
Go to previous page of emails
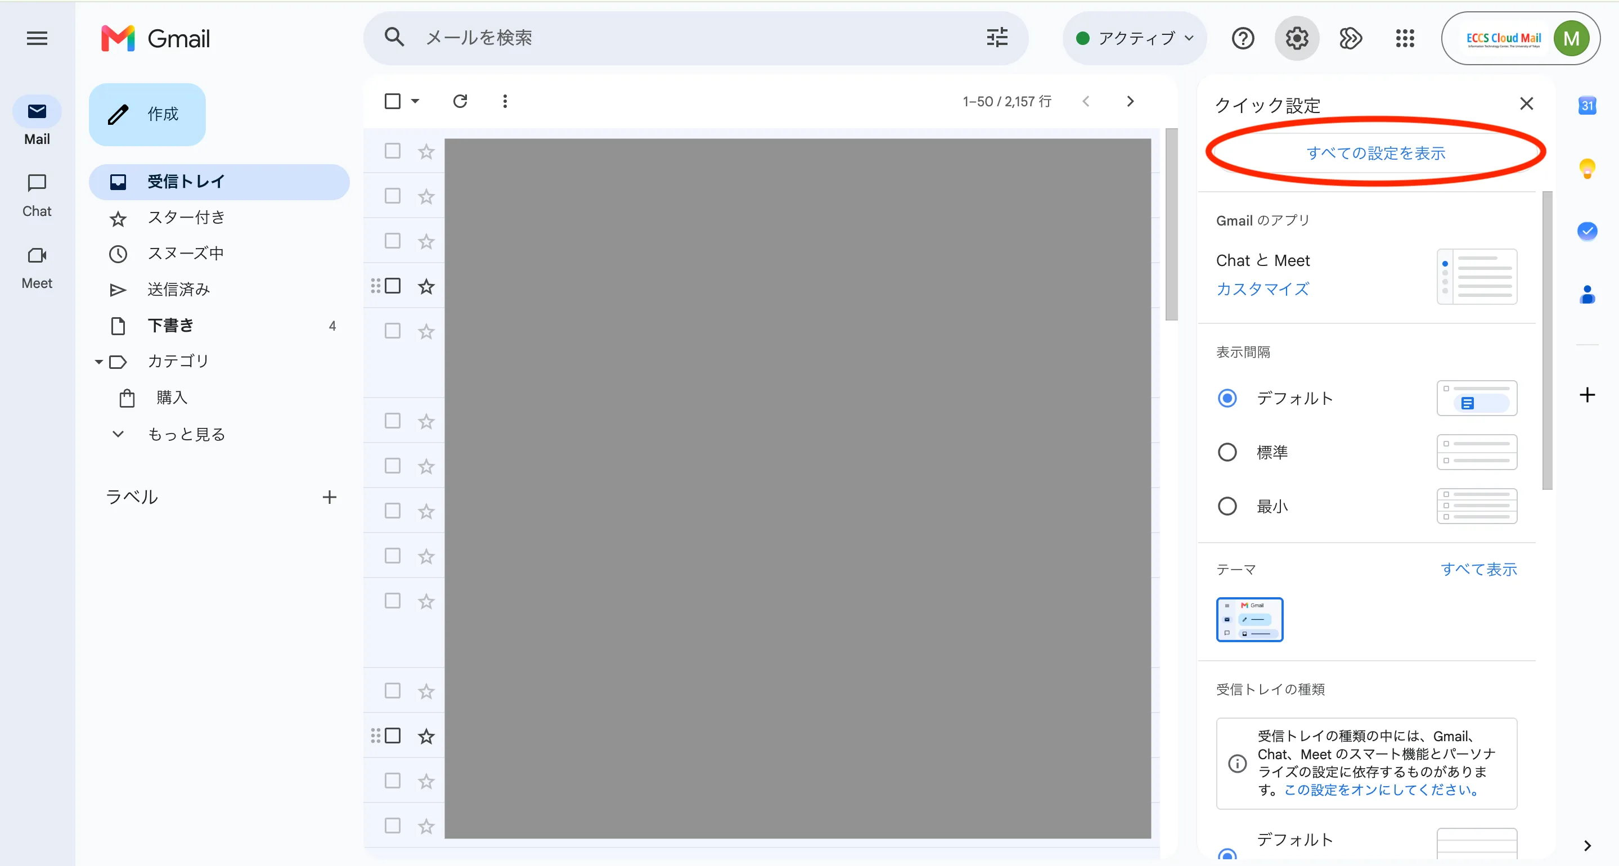1085,101
